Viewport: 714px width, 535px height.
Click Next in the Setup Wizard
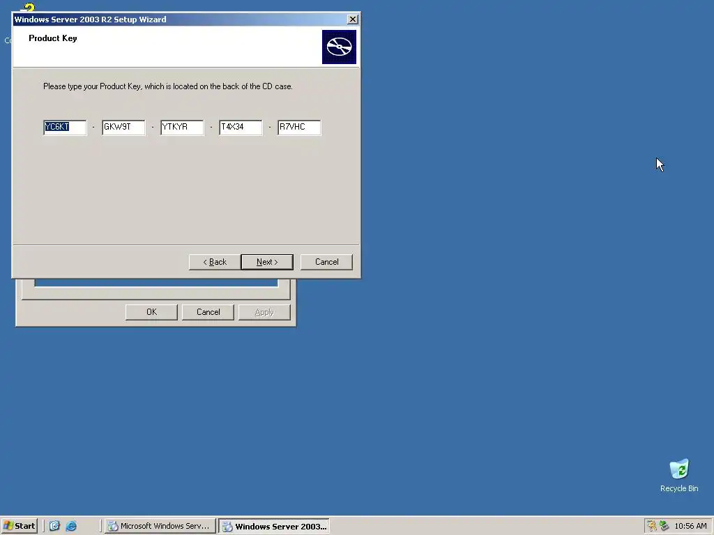click(267, 262)
